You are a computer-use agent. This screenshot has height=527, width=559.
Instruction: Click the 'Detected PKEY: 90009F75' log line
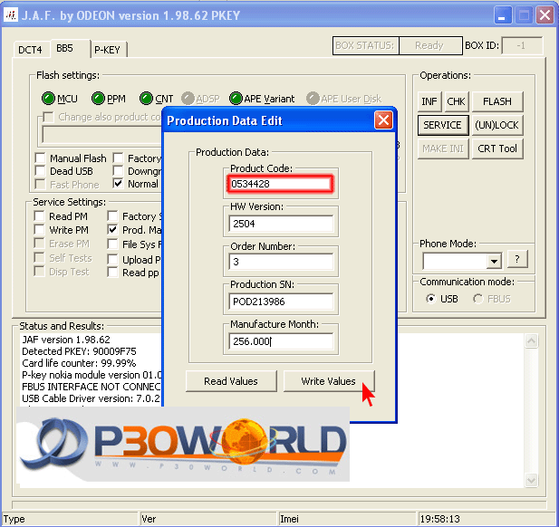click(x=79, y=351)
